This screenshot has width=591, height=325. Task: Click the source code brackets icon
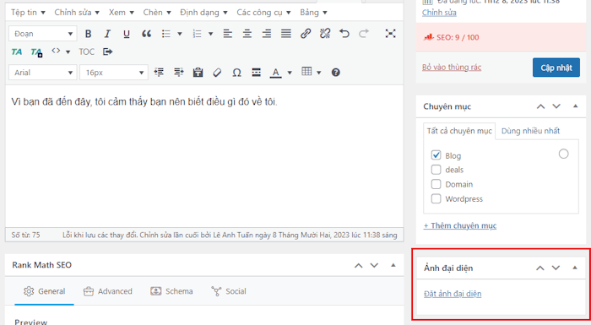point(56,51)
